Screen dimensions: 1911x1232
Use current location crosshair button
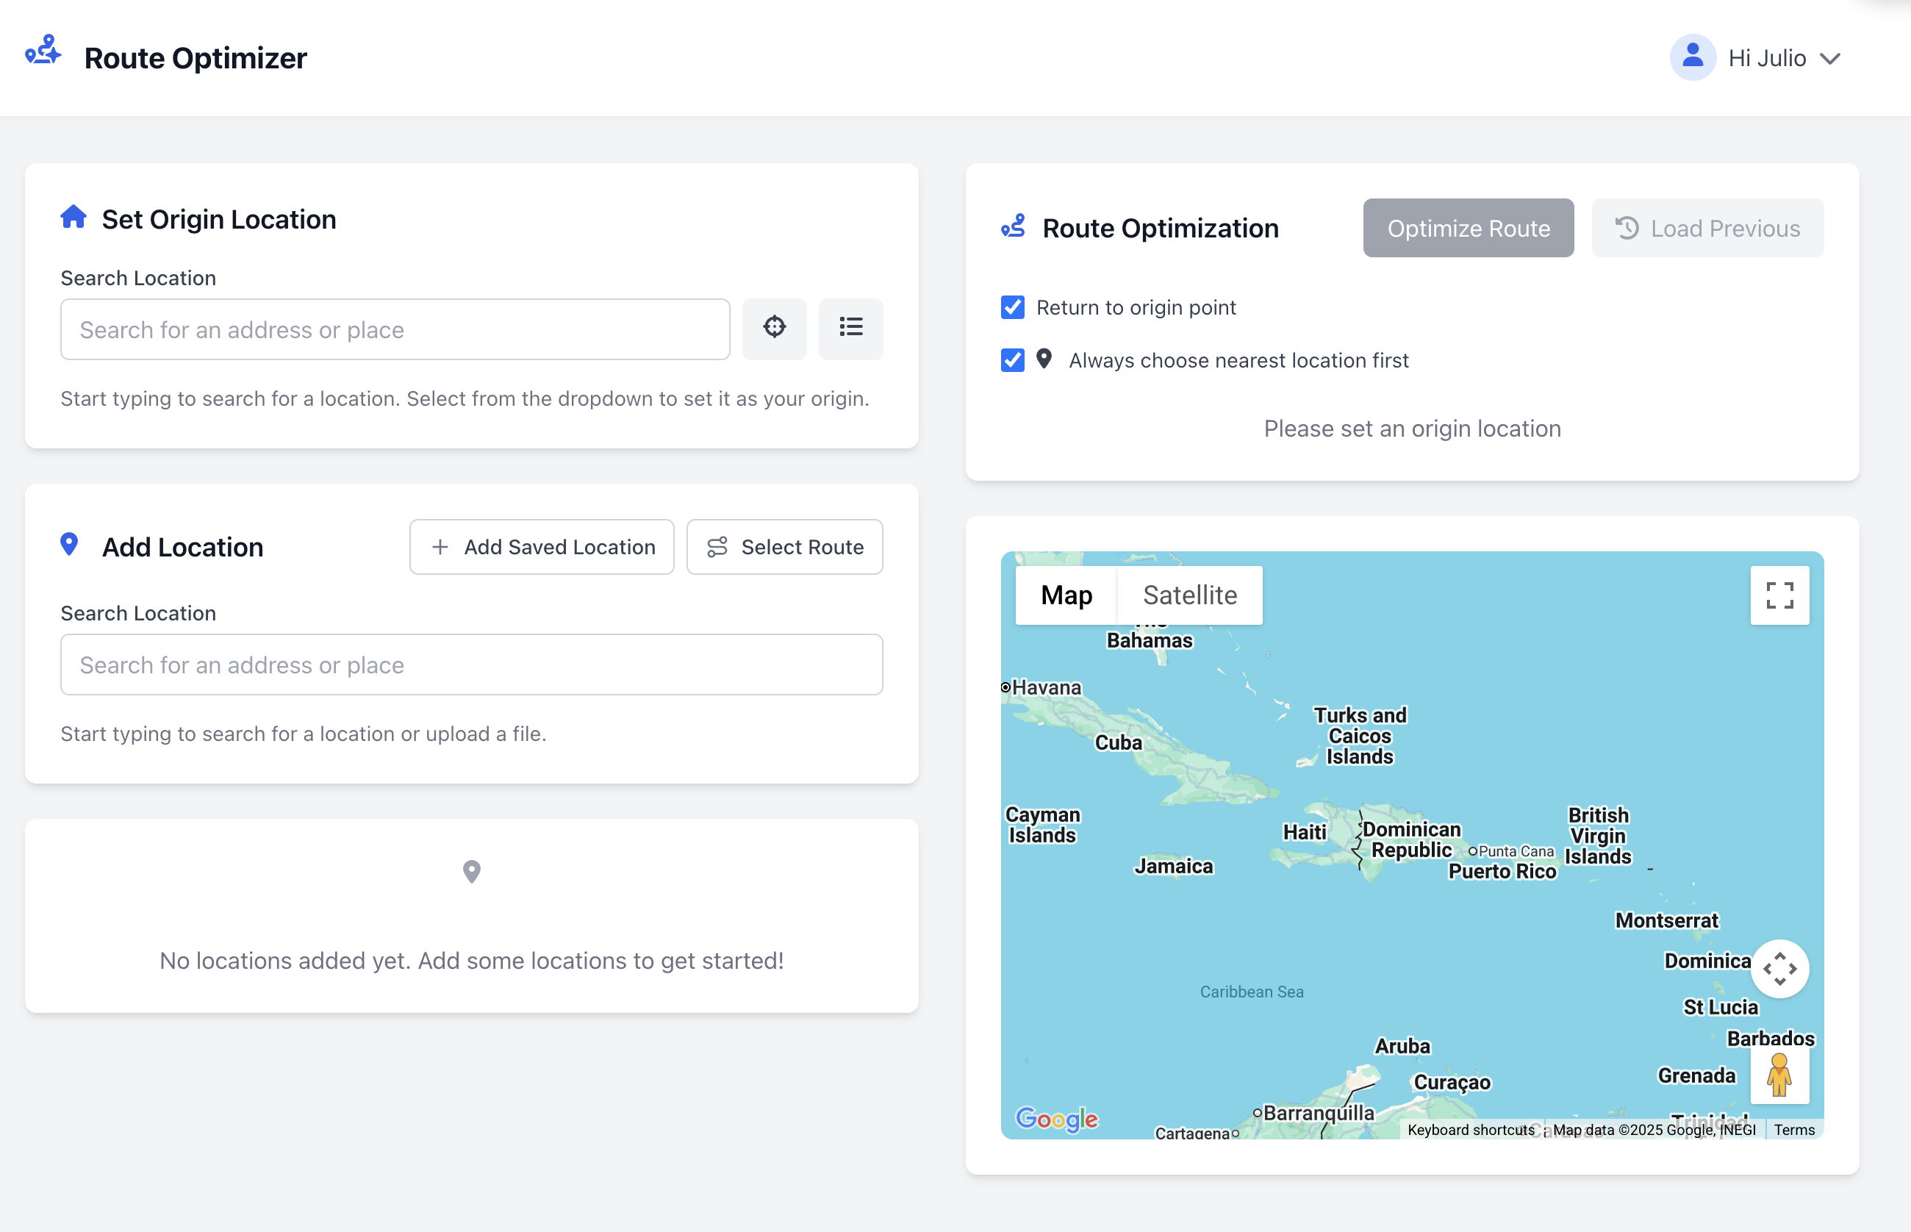[774, 328]
